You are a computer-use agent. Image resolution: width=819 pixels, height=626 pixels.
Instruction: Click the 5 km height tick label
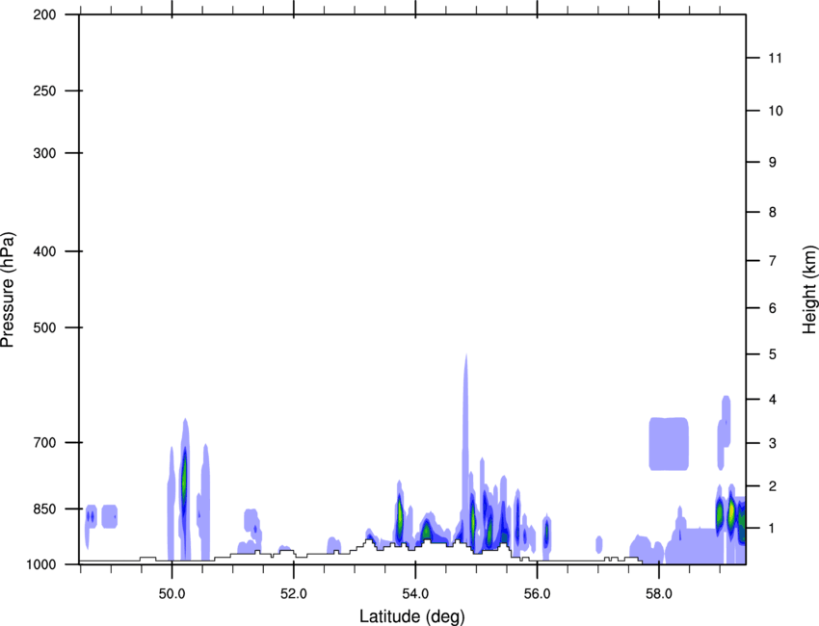[773, 354]
